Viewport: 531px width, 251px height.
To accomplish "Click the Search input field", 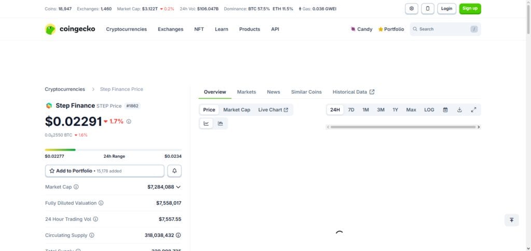I will (445, 29).
